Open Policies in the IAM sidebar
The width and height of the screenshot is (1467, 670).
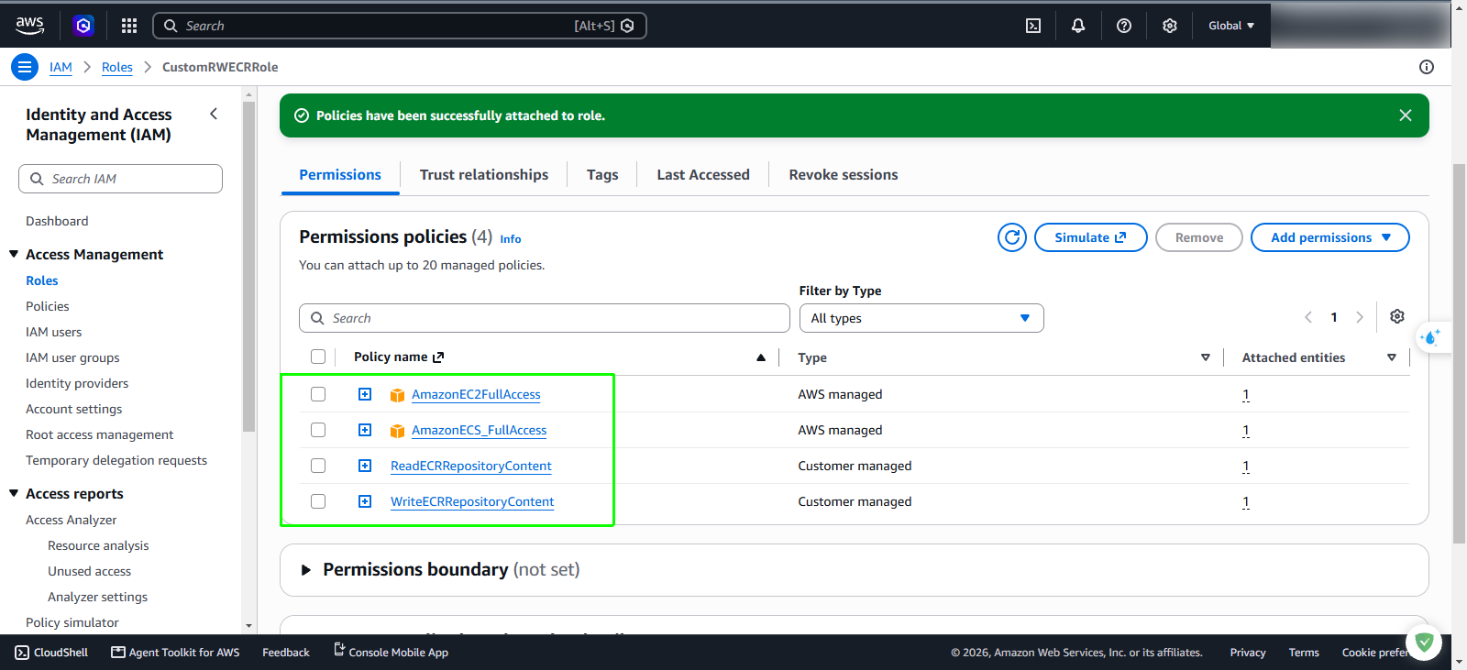click(x=48, y=306)
